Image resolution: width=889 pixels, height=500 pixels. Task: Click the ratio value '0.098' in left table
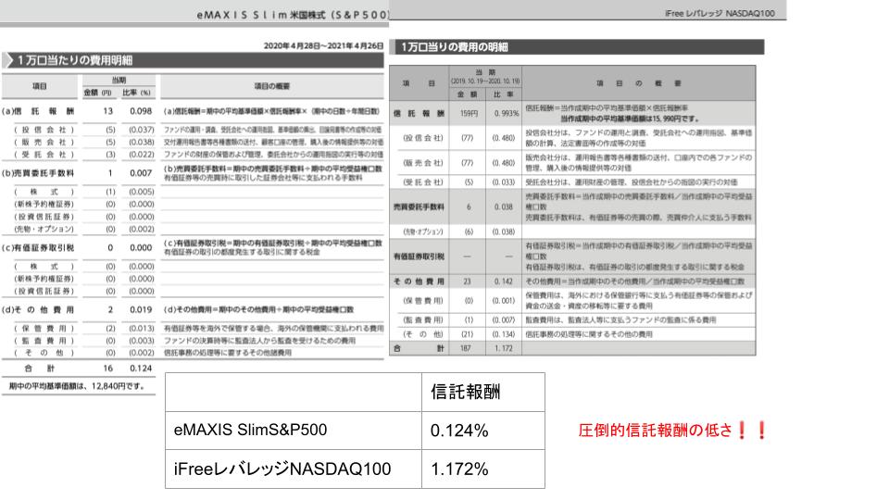[x=141, y=111]
